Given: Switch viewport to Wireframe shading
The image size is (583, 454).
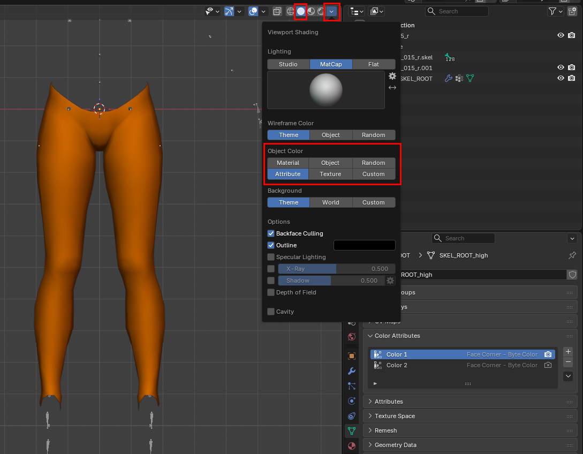Looking at the screenshot, I should pos(290,12).
